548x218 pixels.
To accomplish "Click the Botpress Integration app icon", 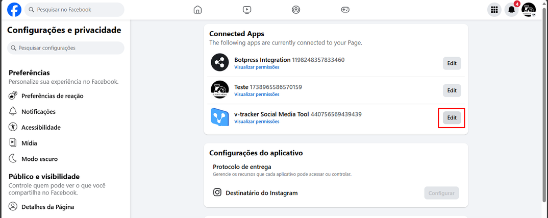I will [x=220, y=63].
